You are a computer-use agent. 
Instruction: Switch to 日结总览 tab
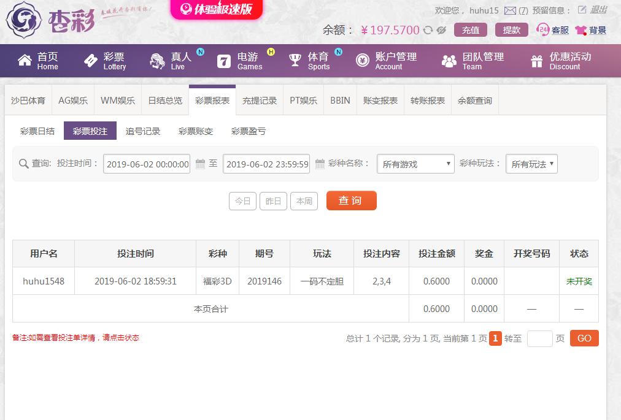click(165, 101)
